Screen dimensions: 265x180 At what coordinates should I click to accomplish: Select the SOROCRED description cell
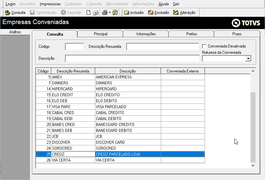128,148
